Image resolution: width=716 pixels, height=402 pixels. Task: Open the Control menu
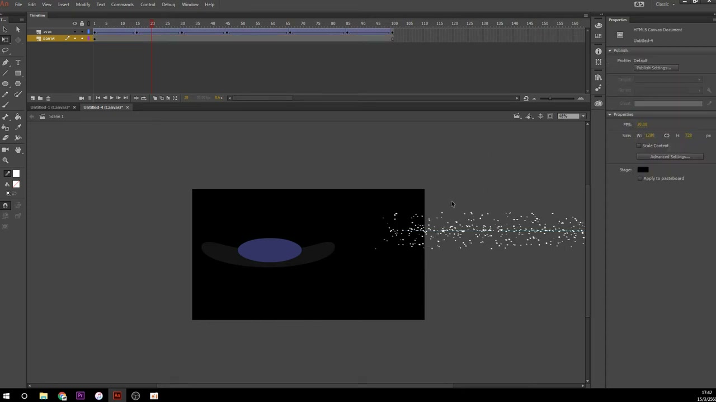pyautogui.click(x=148, y=4)
